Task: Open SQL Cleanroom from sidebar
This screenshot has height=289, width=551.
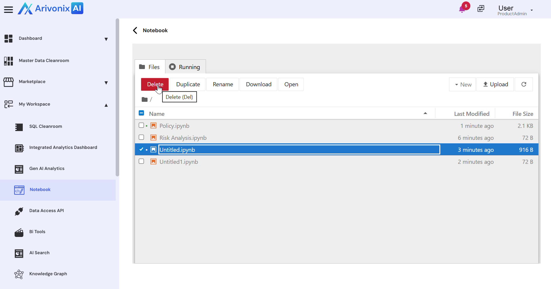Action: pos(46,126)
